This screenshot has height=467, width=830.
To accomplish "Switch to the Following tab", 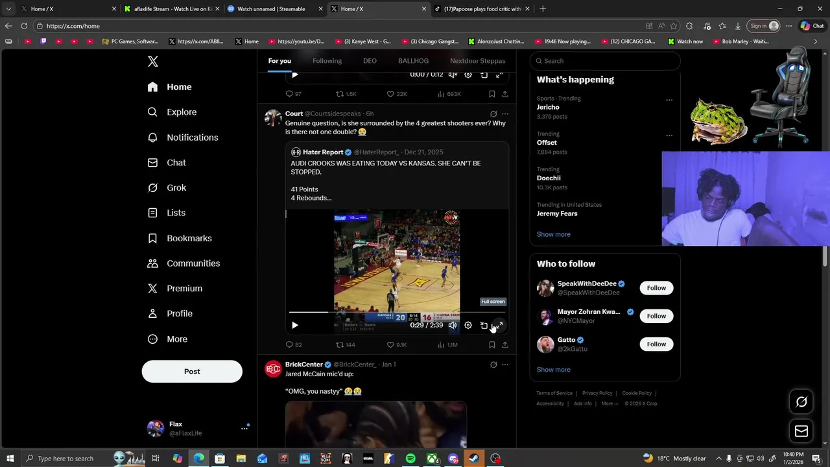I will tap(327, 61).
